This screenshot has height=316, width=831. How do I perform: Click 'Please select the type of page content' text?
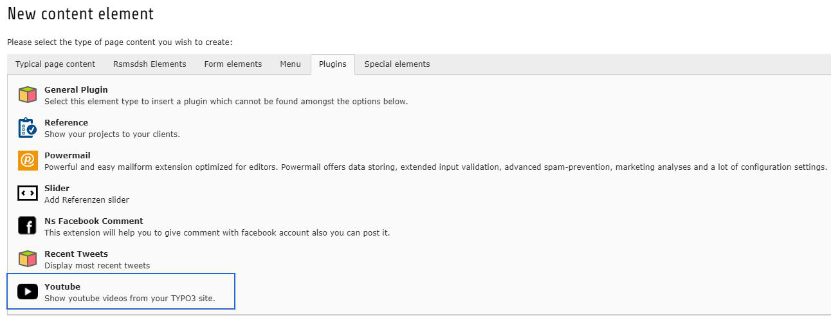[x=120, y=42]
